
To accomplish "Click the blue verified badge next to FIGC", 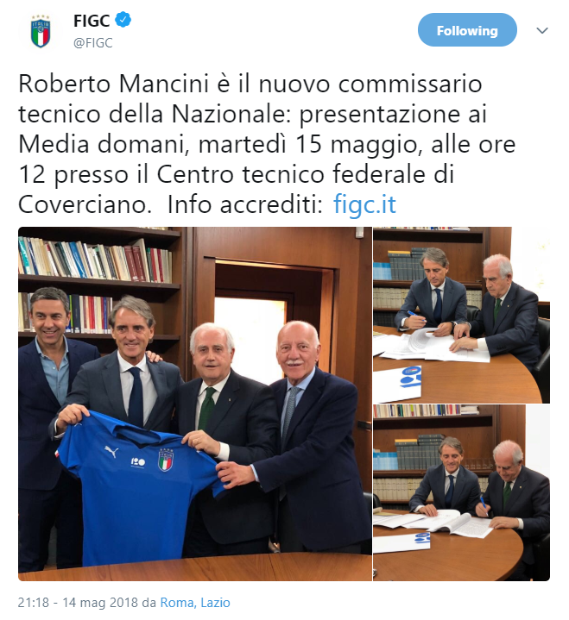I will (x=123, y=20).
